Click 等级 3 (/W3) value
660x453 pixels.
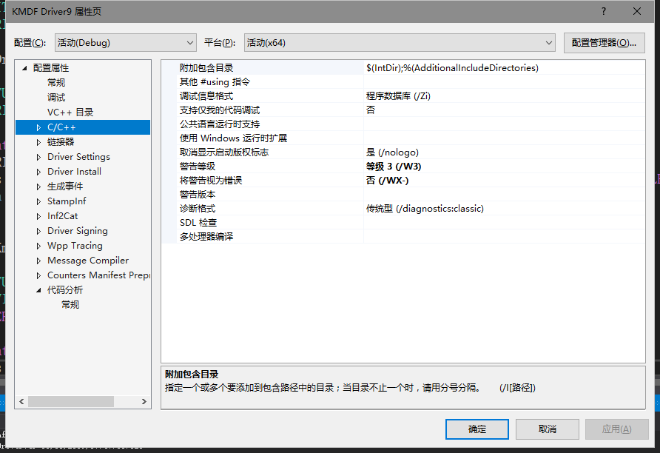pos(394,167)
